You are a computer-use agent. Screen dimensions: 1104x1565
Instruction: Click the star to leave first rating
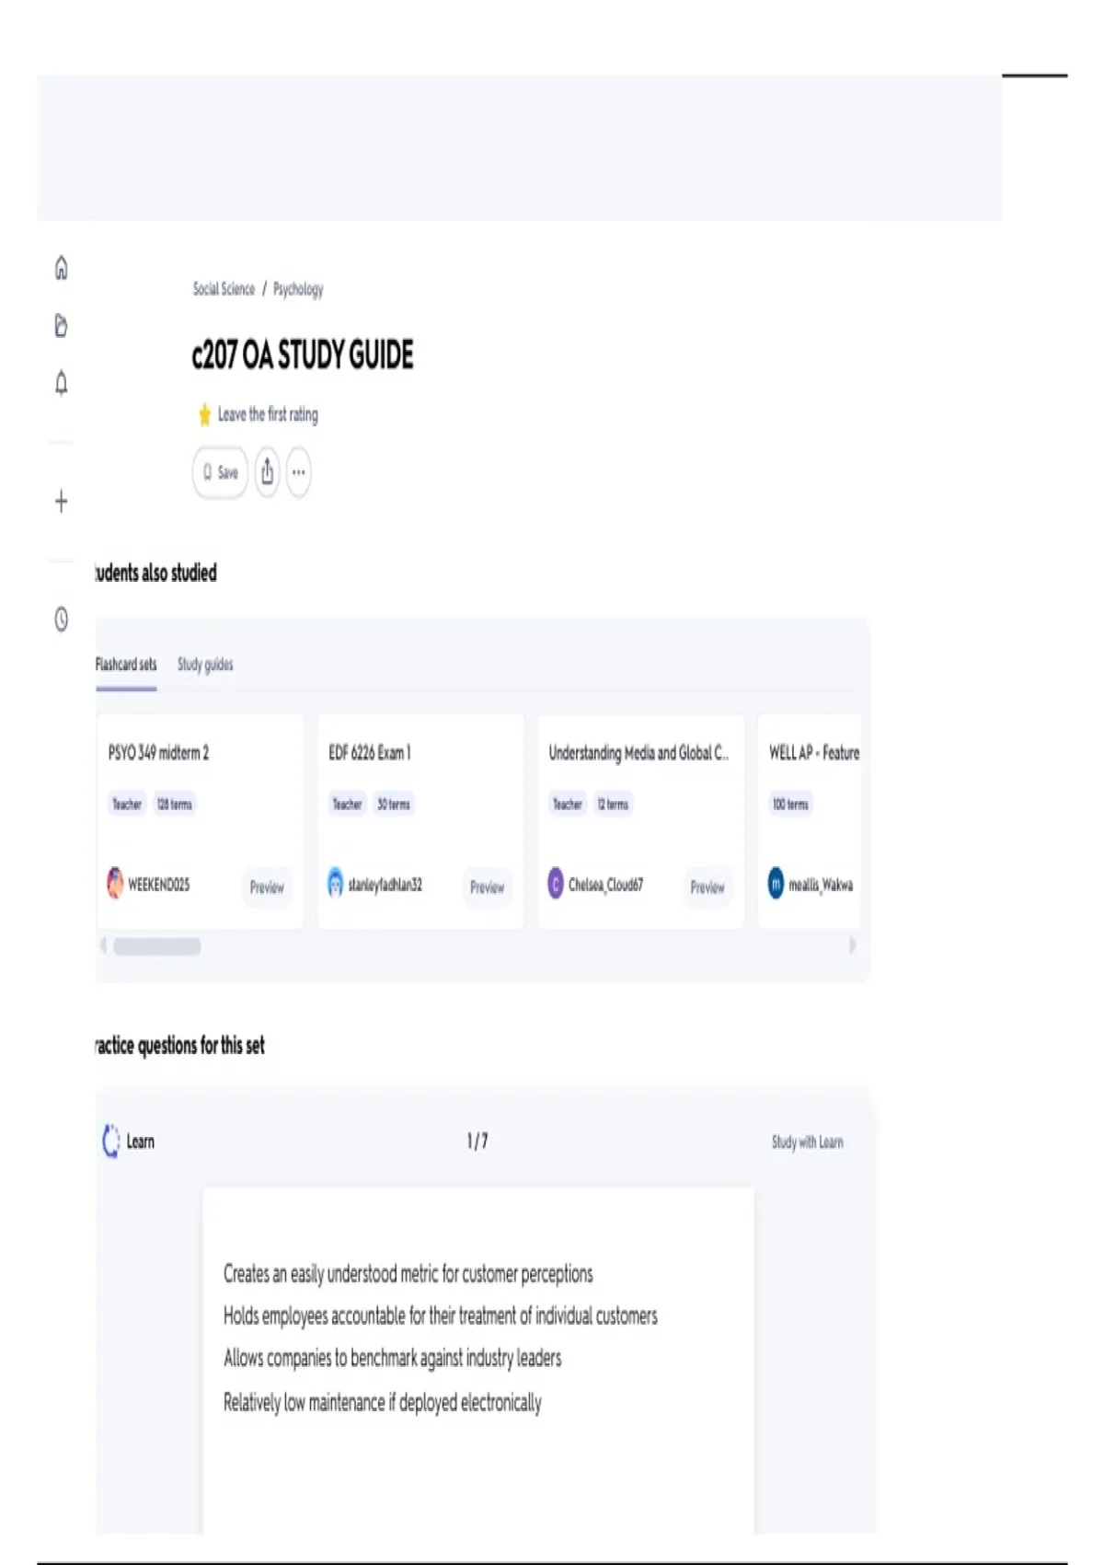(x=204, y=415)
